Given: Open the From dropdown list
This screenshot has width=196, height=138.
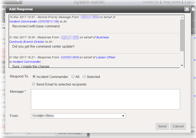Looking at the screenshot, I should (78, 116).
